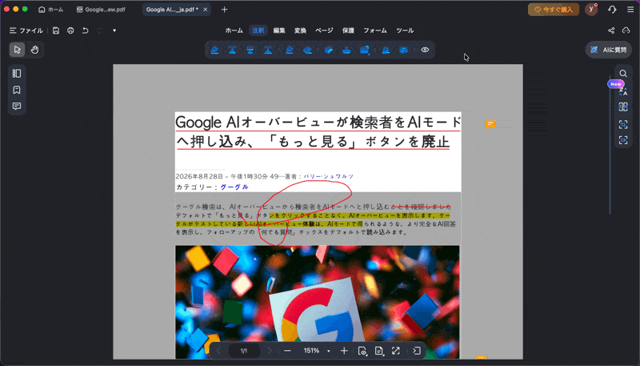The image size is (640, 366).
Task: Expand the quick-access toolbar dropdown arrow
Action: point(114,30)
